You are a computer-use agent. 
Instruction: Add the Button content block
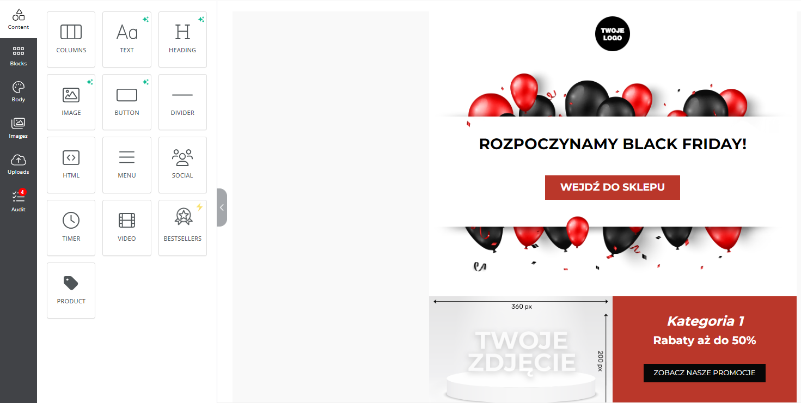coord(127,102)
